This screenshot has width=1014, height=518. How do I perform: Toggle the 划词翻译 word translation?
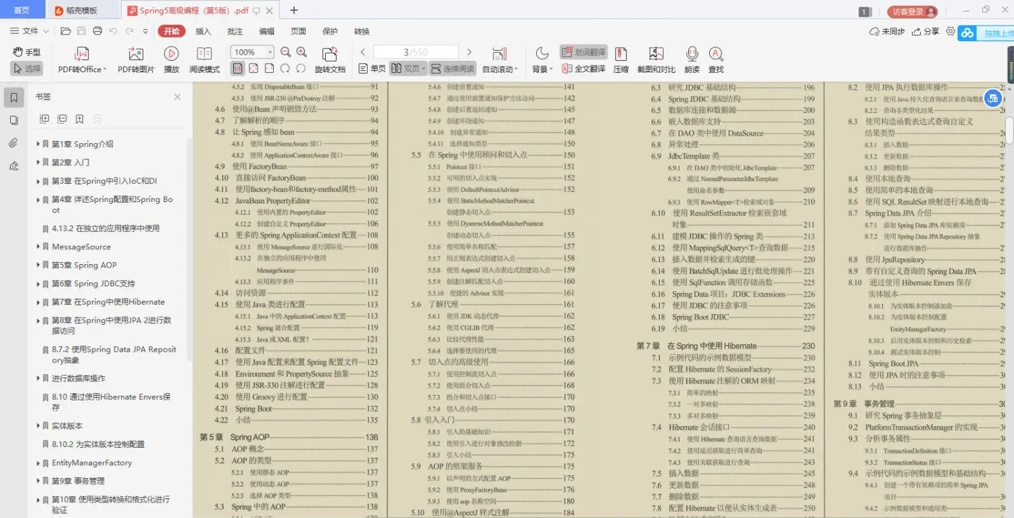583,52
